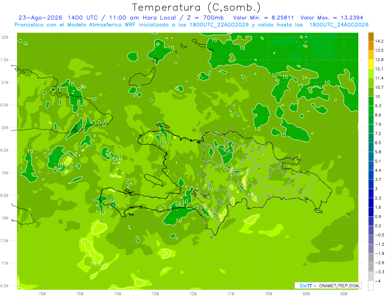Click the "SisPI – ONAMET/REP.DOM." credit label
Image resolution: width=386 pixels, height=298 pixels.
(x=328, y=285)
